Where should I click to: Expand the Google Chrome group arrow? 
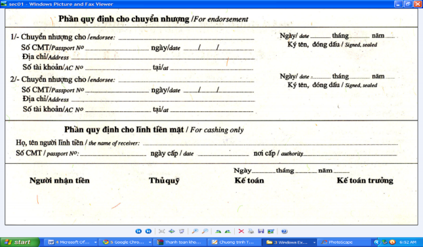(150, 242)
